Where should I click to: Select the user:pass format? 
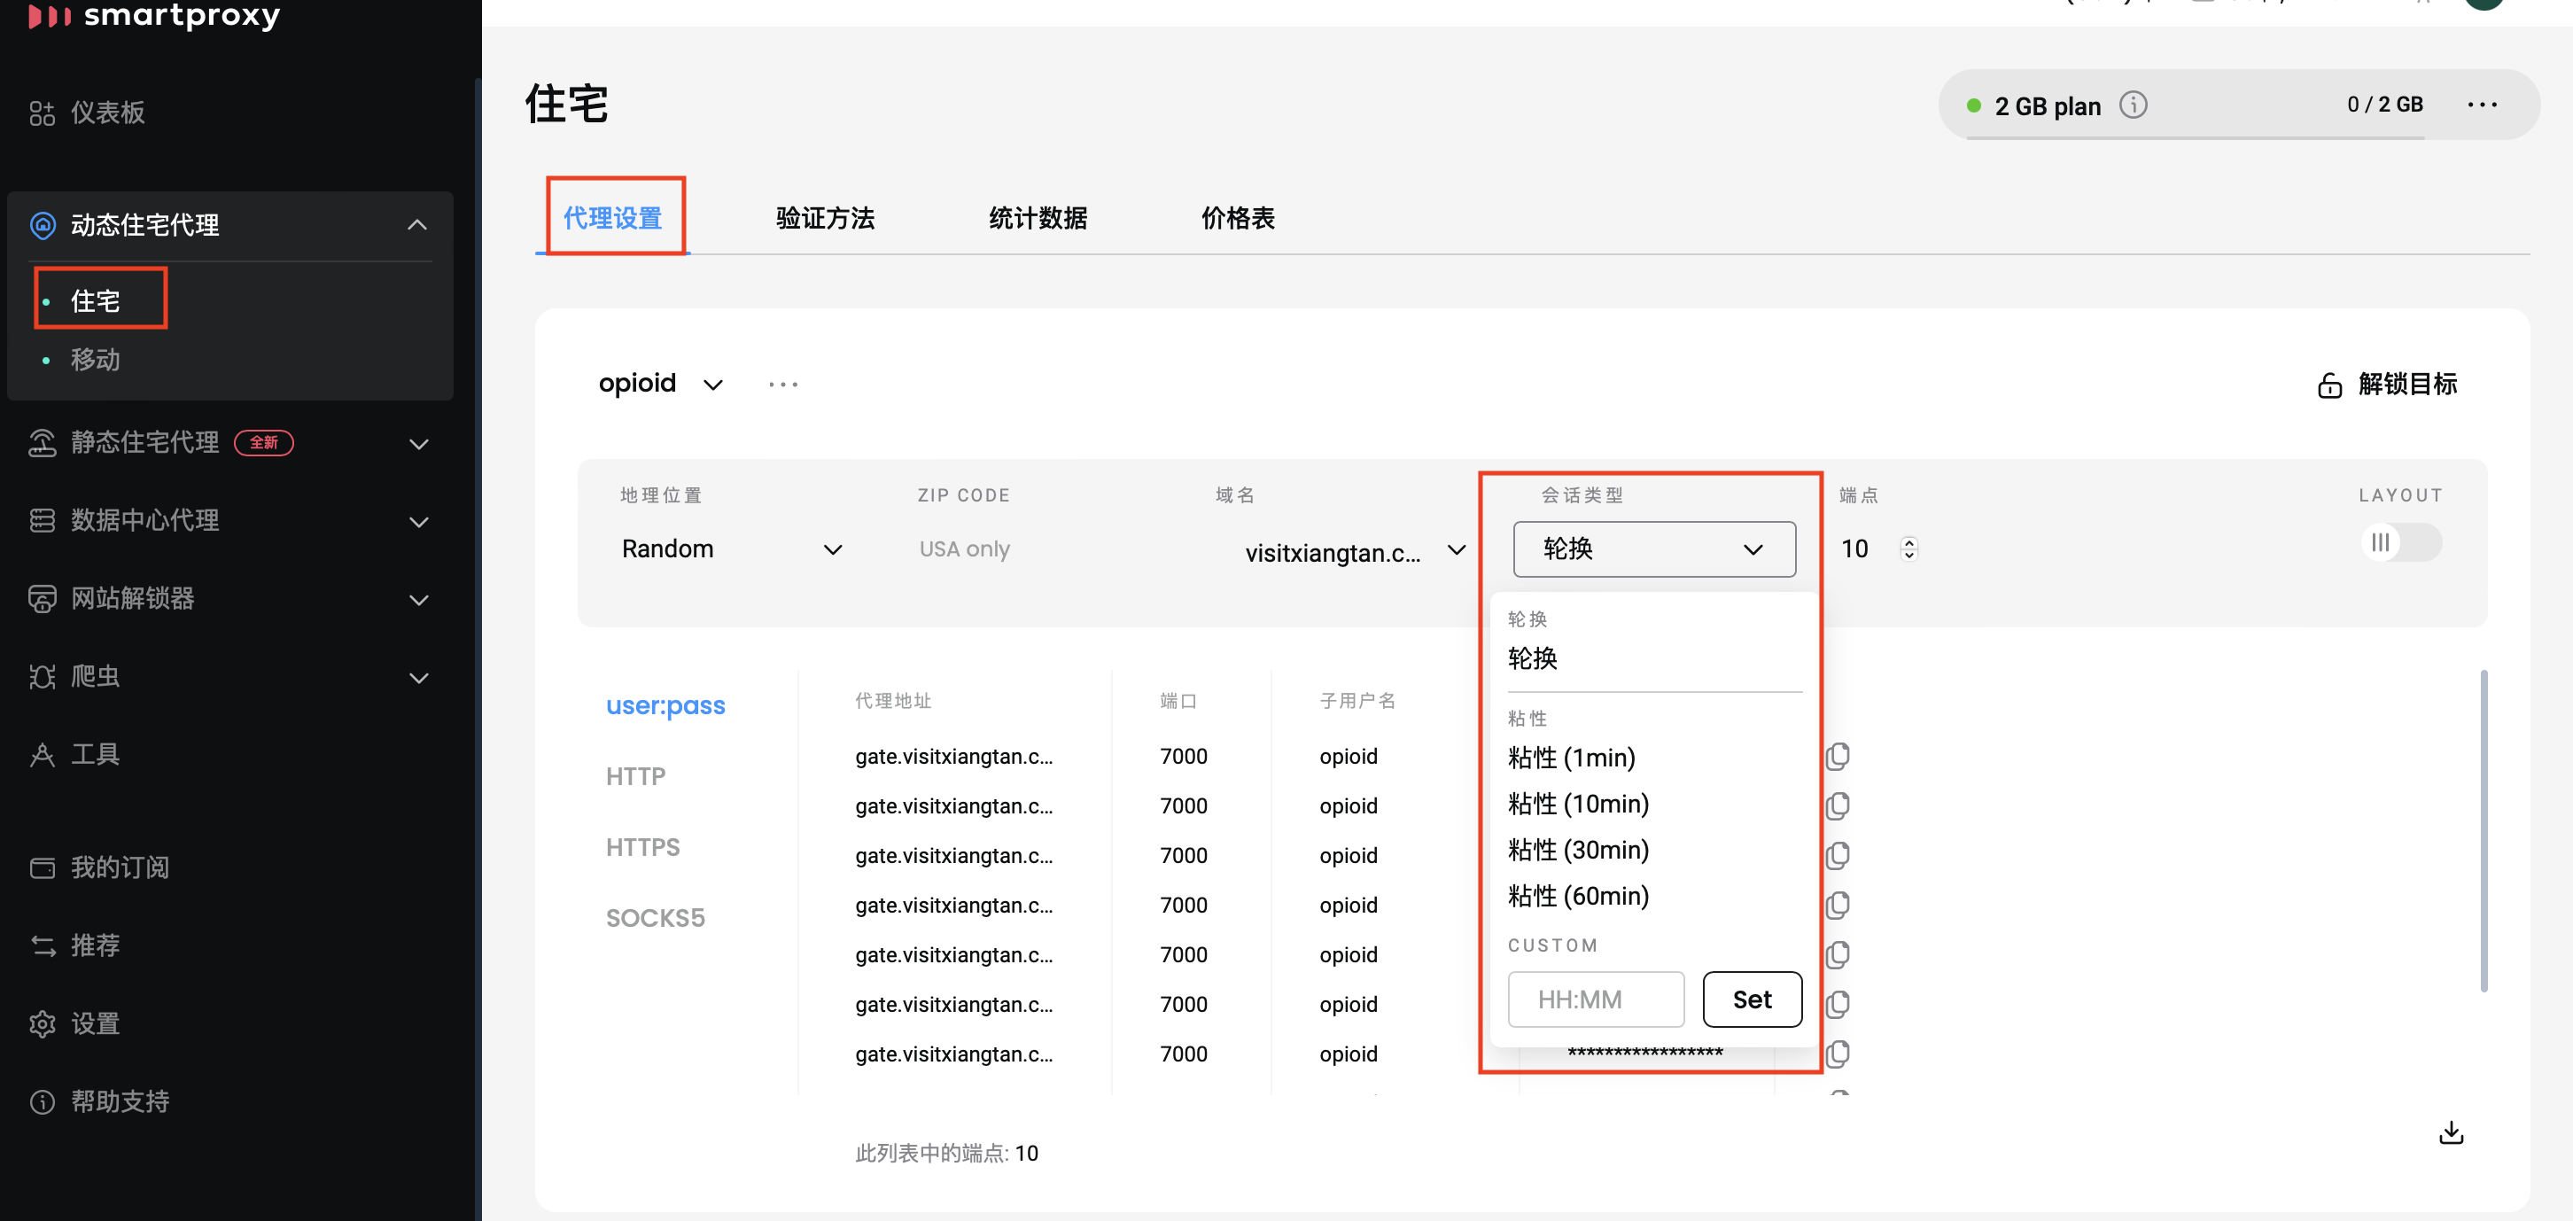pos(665,704)
